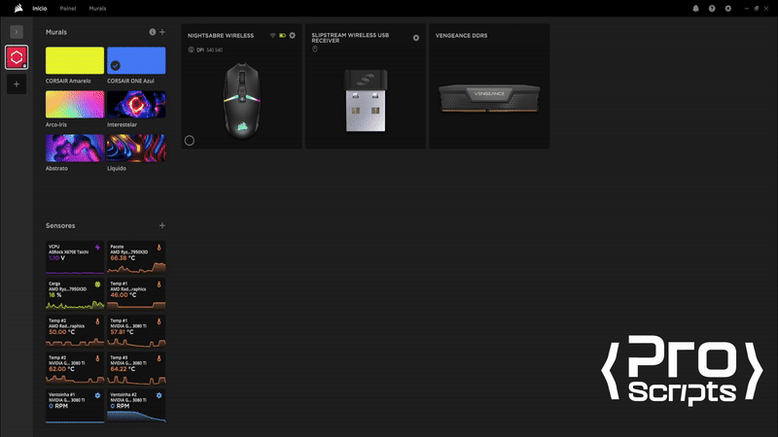Expand the sidebar with chevron arrow
This screenshot has height=437, width=778.
[x=17, y=32]
